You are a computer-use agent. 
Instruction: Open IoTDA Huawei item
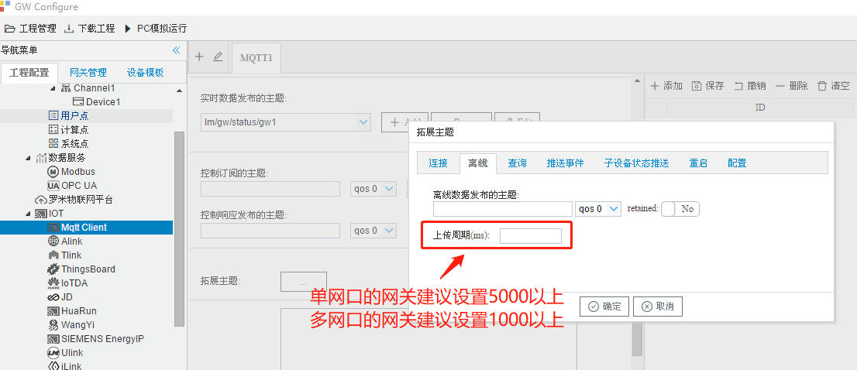coord(68,283)
